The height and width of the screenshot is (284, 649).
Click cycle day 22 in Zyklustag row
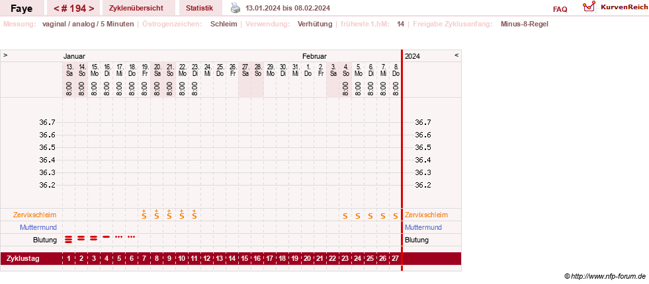tap(332, 259)
